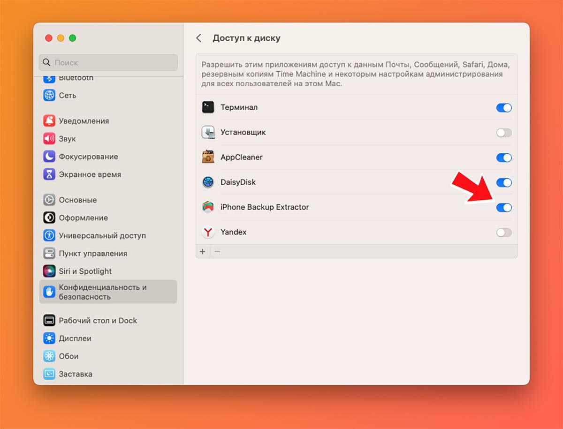
Task: Turn off iPhone Backup Extractor toggle
Action: coord(504,208)
